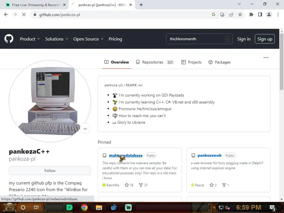Bookmark this page with the star icon
This screenshot has height=213, width=284.
tap(240, 14)
